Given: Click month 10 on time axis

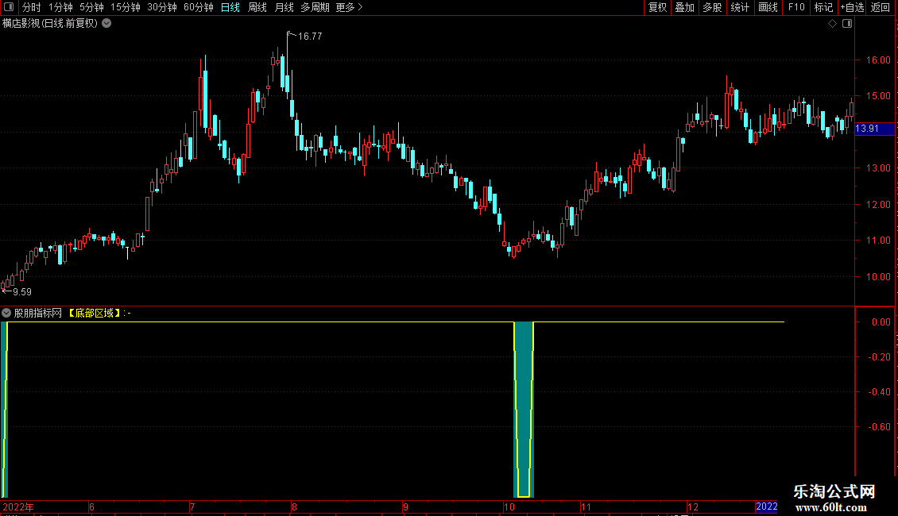Looking at the screenshot, I should tap(509, 506).
